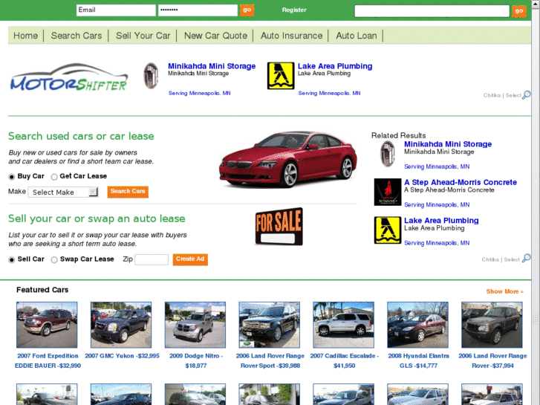Image resolution: width=540 pixels, height=405 pixels.
Task: Focus the password input field
Action: [198, 10]
